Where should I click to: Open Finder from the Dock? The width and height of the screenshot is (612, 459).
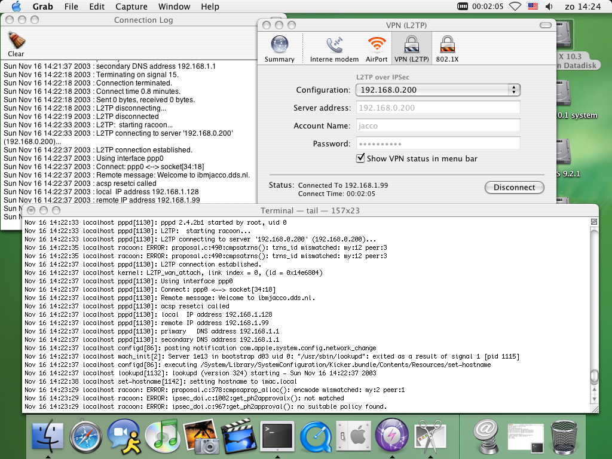(48, 436)
